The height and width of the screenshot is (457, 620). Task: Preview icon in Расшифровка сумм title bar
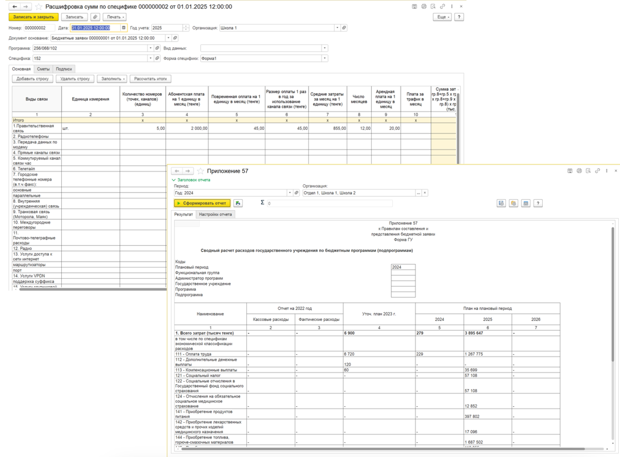coord(433,7)
